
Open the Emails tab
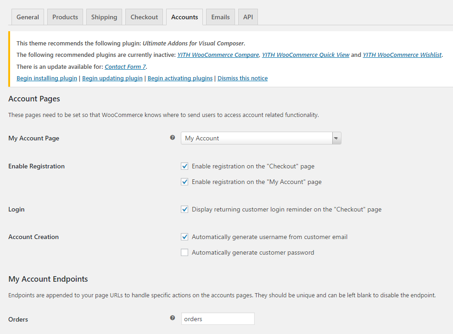click(220, 17)
